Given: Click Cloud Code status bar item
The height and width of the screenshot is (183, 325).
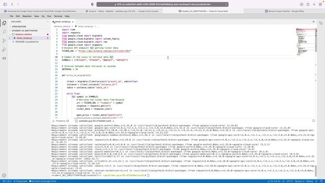Looking at the screenshot, I should point(20,181).
